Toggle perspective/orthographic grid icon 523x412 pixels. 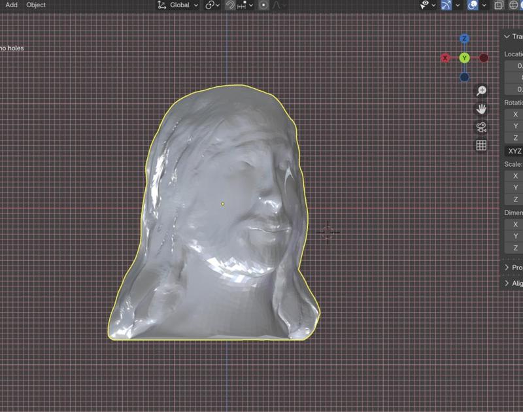[x=481, y=145]
